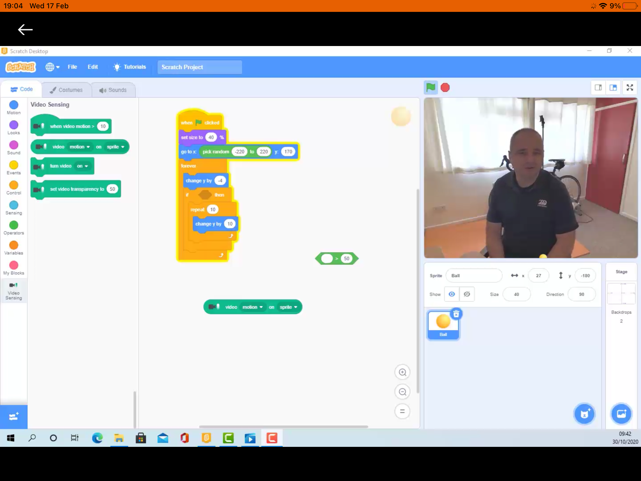Open the File menu
The width and height of the screenshot is (641, 481).
tap(72, 67)
